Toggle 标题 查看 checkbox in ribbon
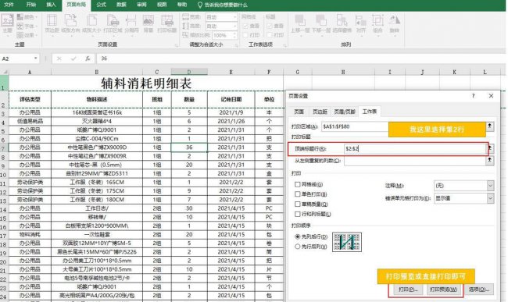 [269, 26]
